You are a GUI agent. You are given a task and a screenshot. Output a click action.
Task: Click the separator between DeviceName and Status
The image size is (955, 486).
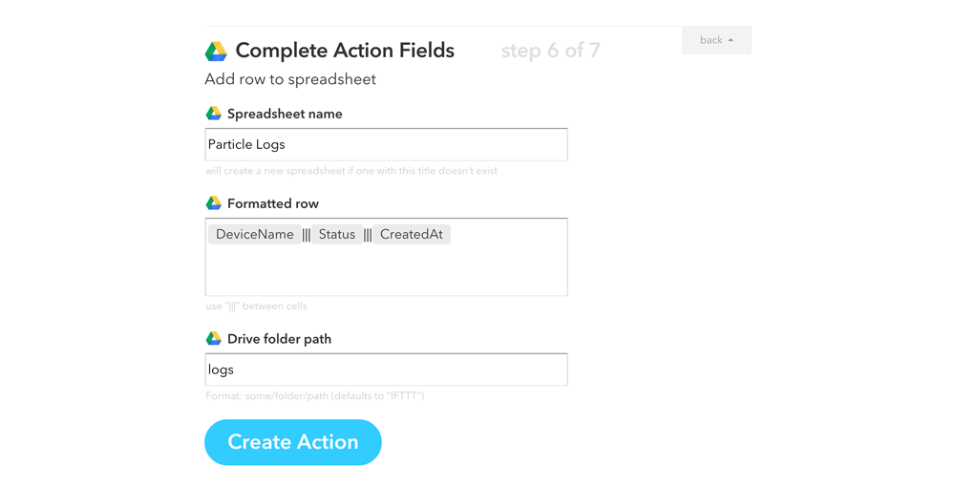pyautogui.click(x=307, y=235)
